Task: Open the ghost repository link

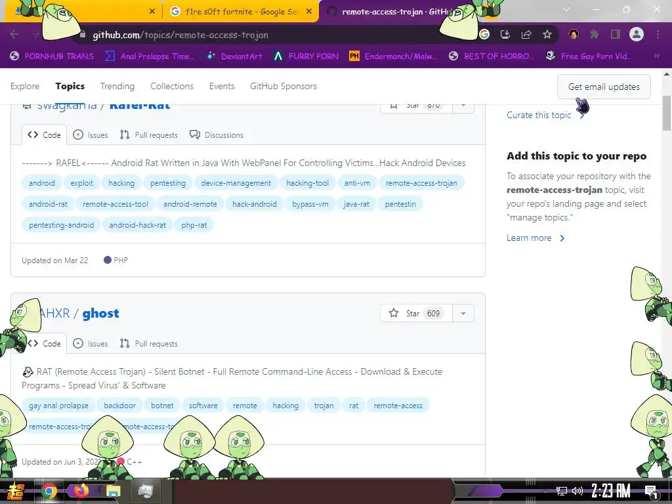Action: click(100, 313)
